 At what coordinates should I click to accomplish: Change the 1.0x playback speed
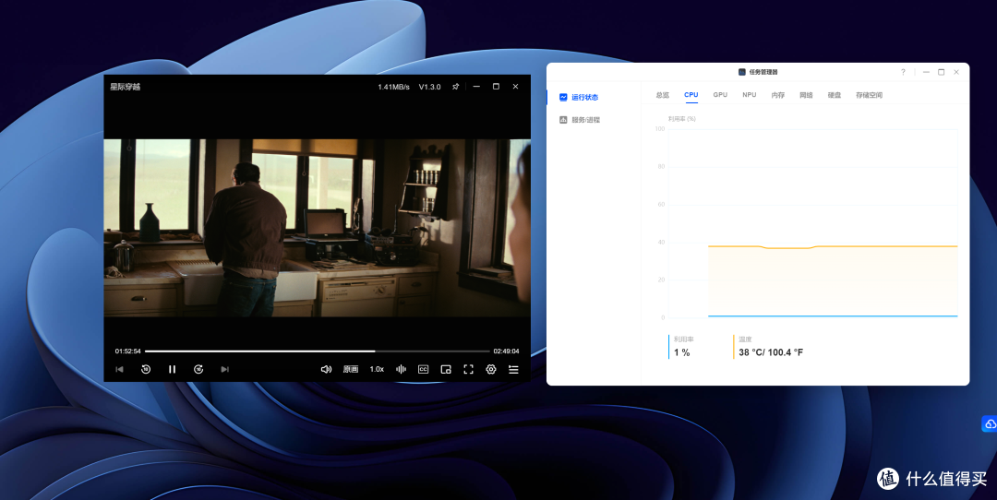(x=377, y=369)
